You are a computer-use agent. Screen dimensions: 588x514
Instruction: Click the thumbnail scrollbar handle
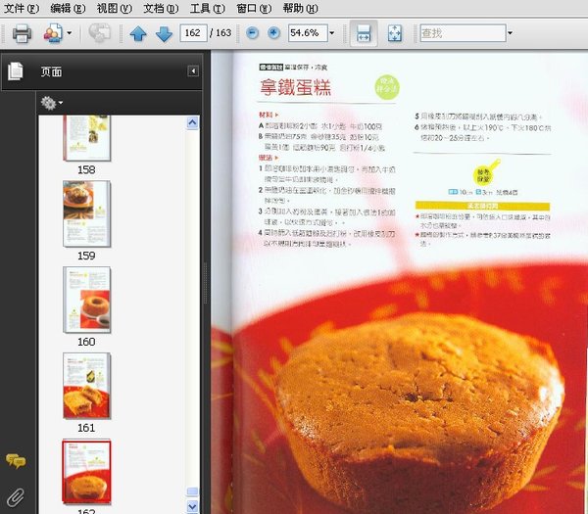click(192, 491)
